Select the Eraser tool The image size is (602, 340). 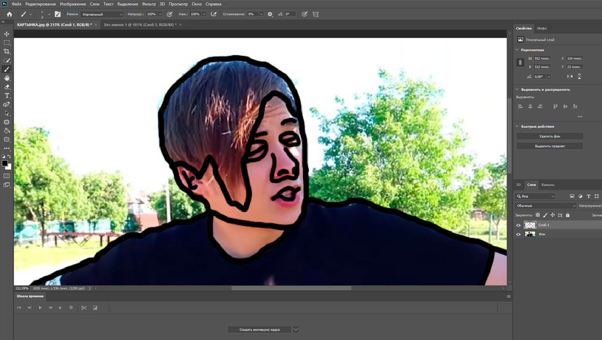coord(7,87)
